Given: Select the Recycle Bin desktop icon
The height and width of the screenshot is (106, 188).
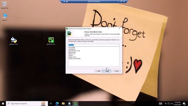Looking at the screenshot, I should 5,5.
